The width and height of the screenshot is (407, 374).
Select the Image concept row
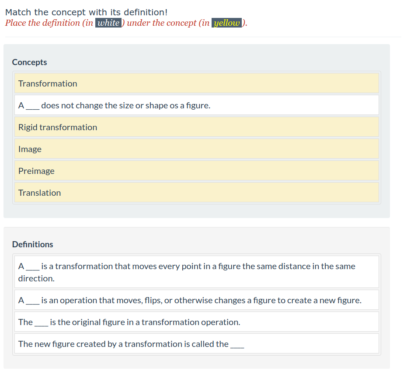[x=196, y=149]
